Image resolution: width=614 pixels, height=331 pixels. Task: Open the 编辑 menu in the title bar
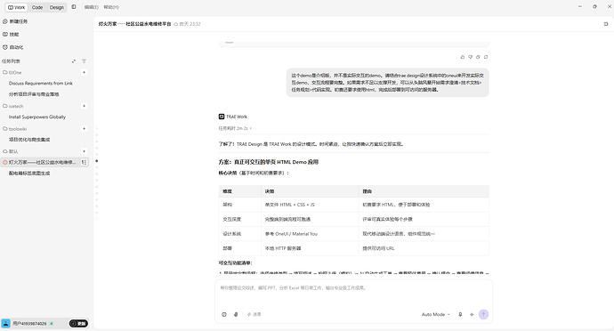pos(92,7)
